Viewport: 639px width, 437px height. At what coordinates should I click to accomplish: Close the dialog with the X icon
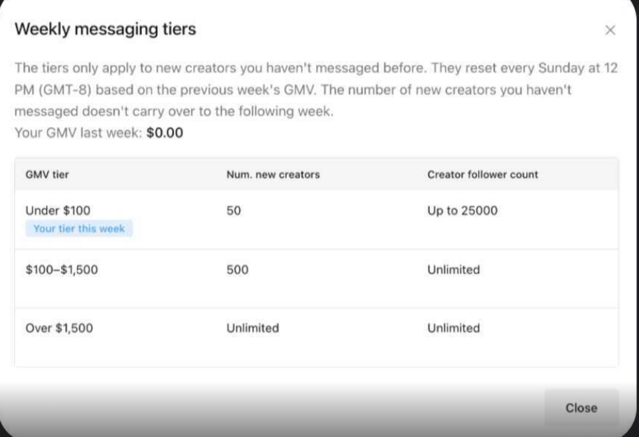tap(610, 30)
